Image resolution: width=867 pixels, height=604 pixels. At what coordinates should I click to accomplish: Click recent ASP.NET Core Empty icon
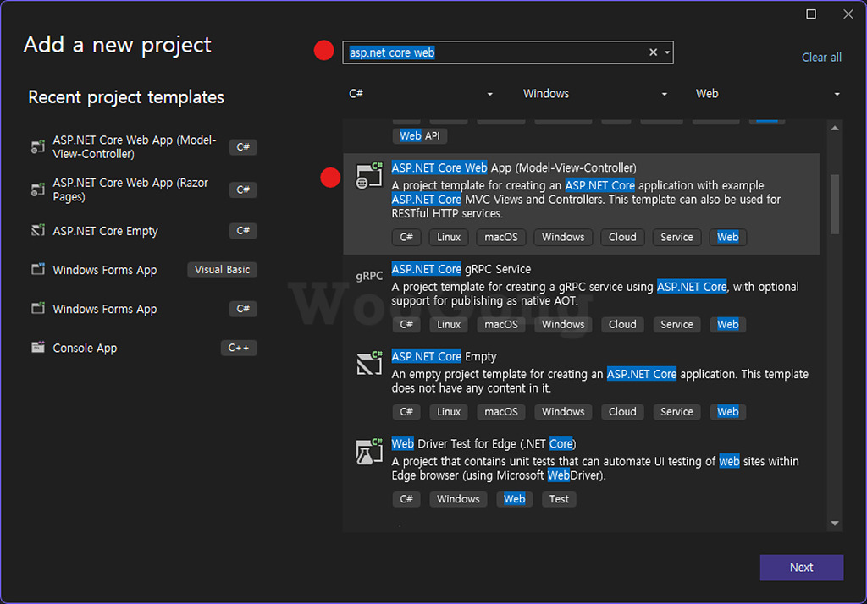point(37,230)
